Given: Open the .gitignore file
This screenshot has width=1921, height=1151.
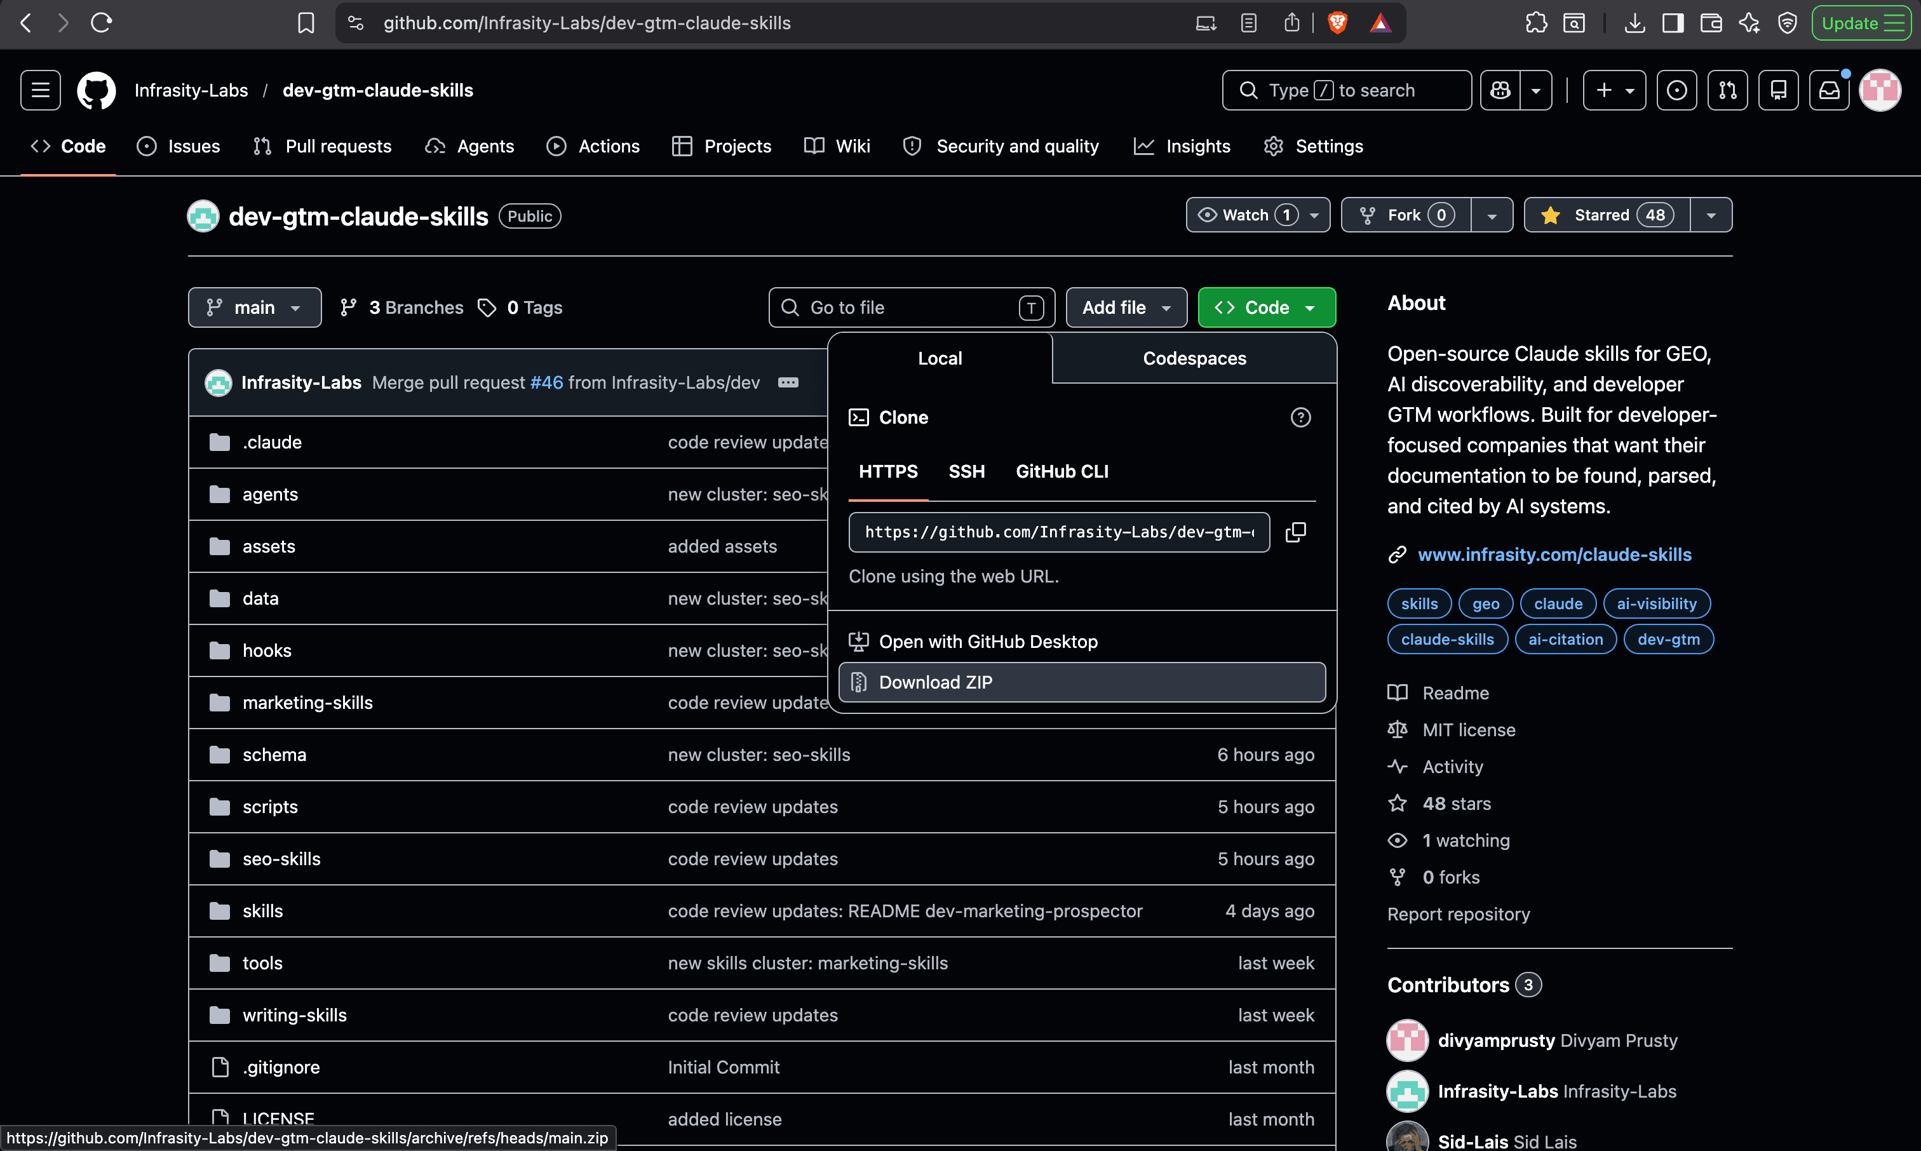Looking at the screenshot, I should pos(281,1068).
